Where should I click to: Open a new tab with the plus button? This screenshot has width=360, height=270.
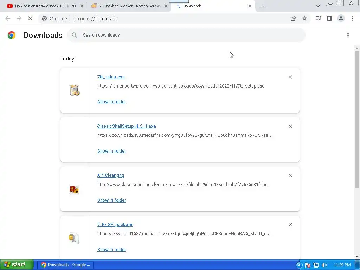(x=263, y=6)
